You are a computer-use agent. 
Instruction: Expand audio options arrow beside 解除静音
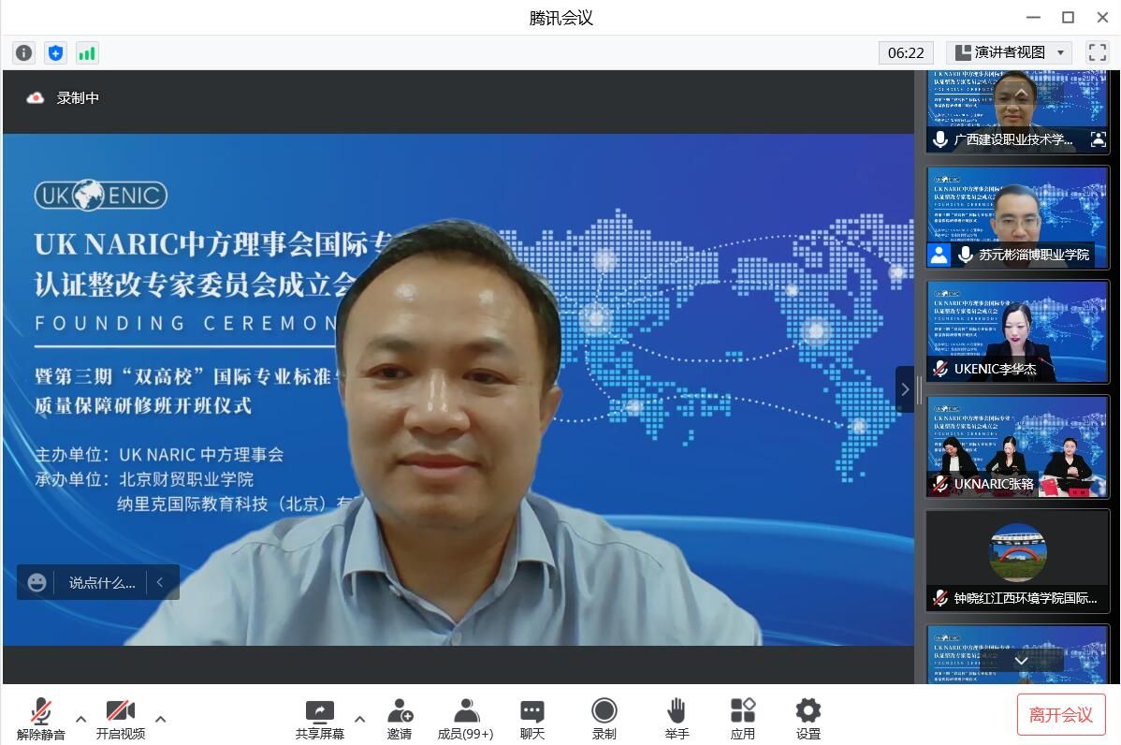[x=80, y=719]
